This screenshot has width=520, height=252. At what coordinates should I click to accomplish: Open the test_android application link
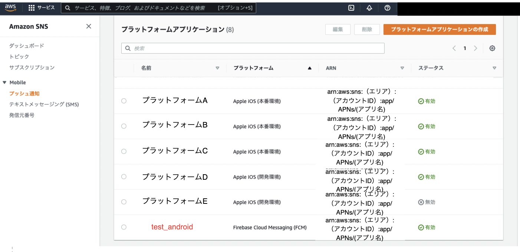[172, 227]
